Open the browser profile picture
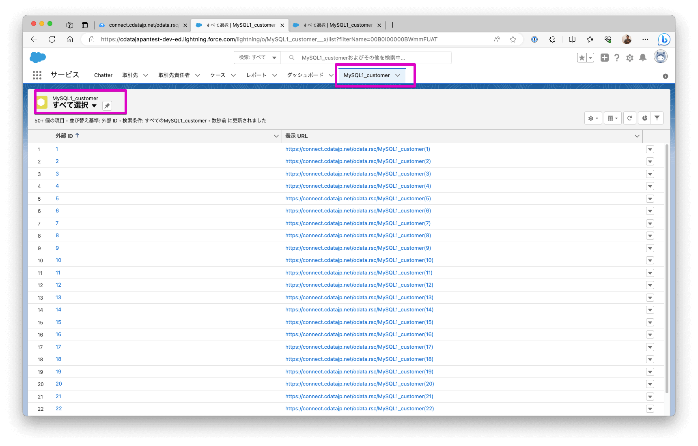 tap(627, 39)
